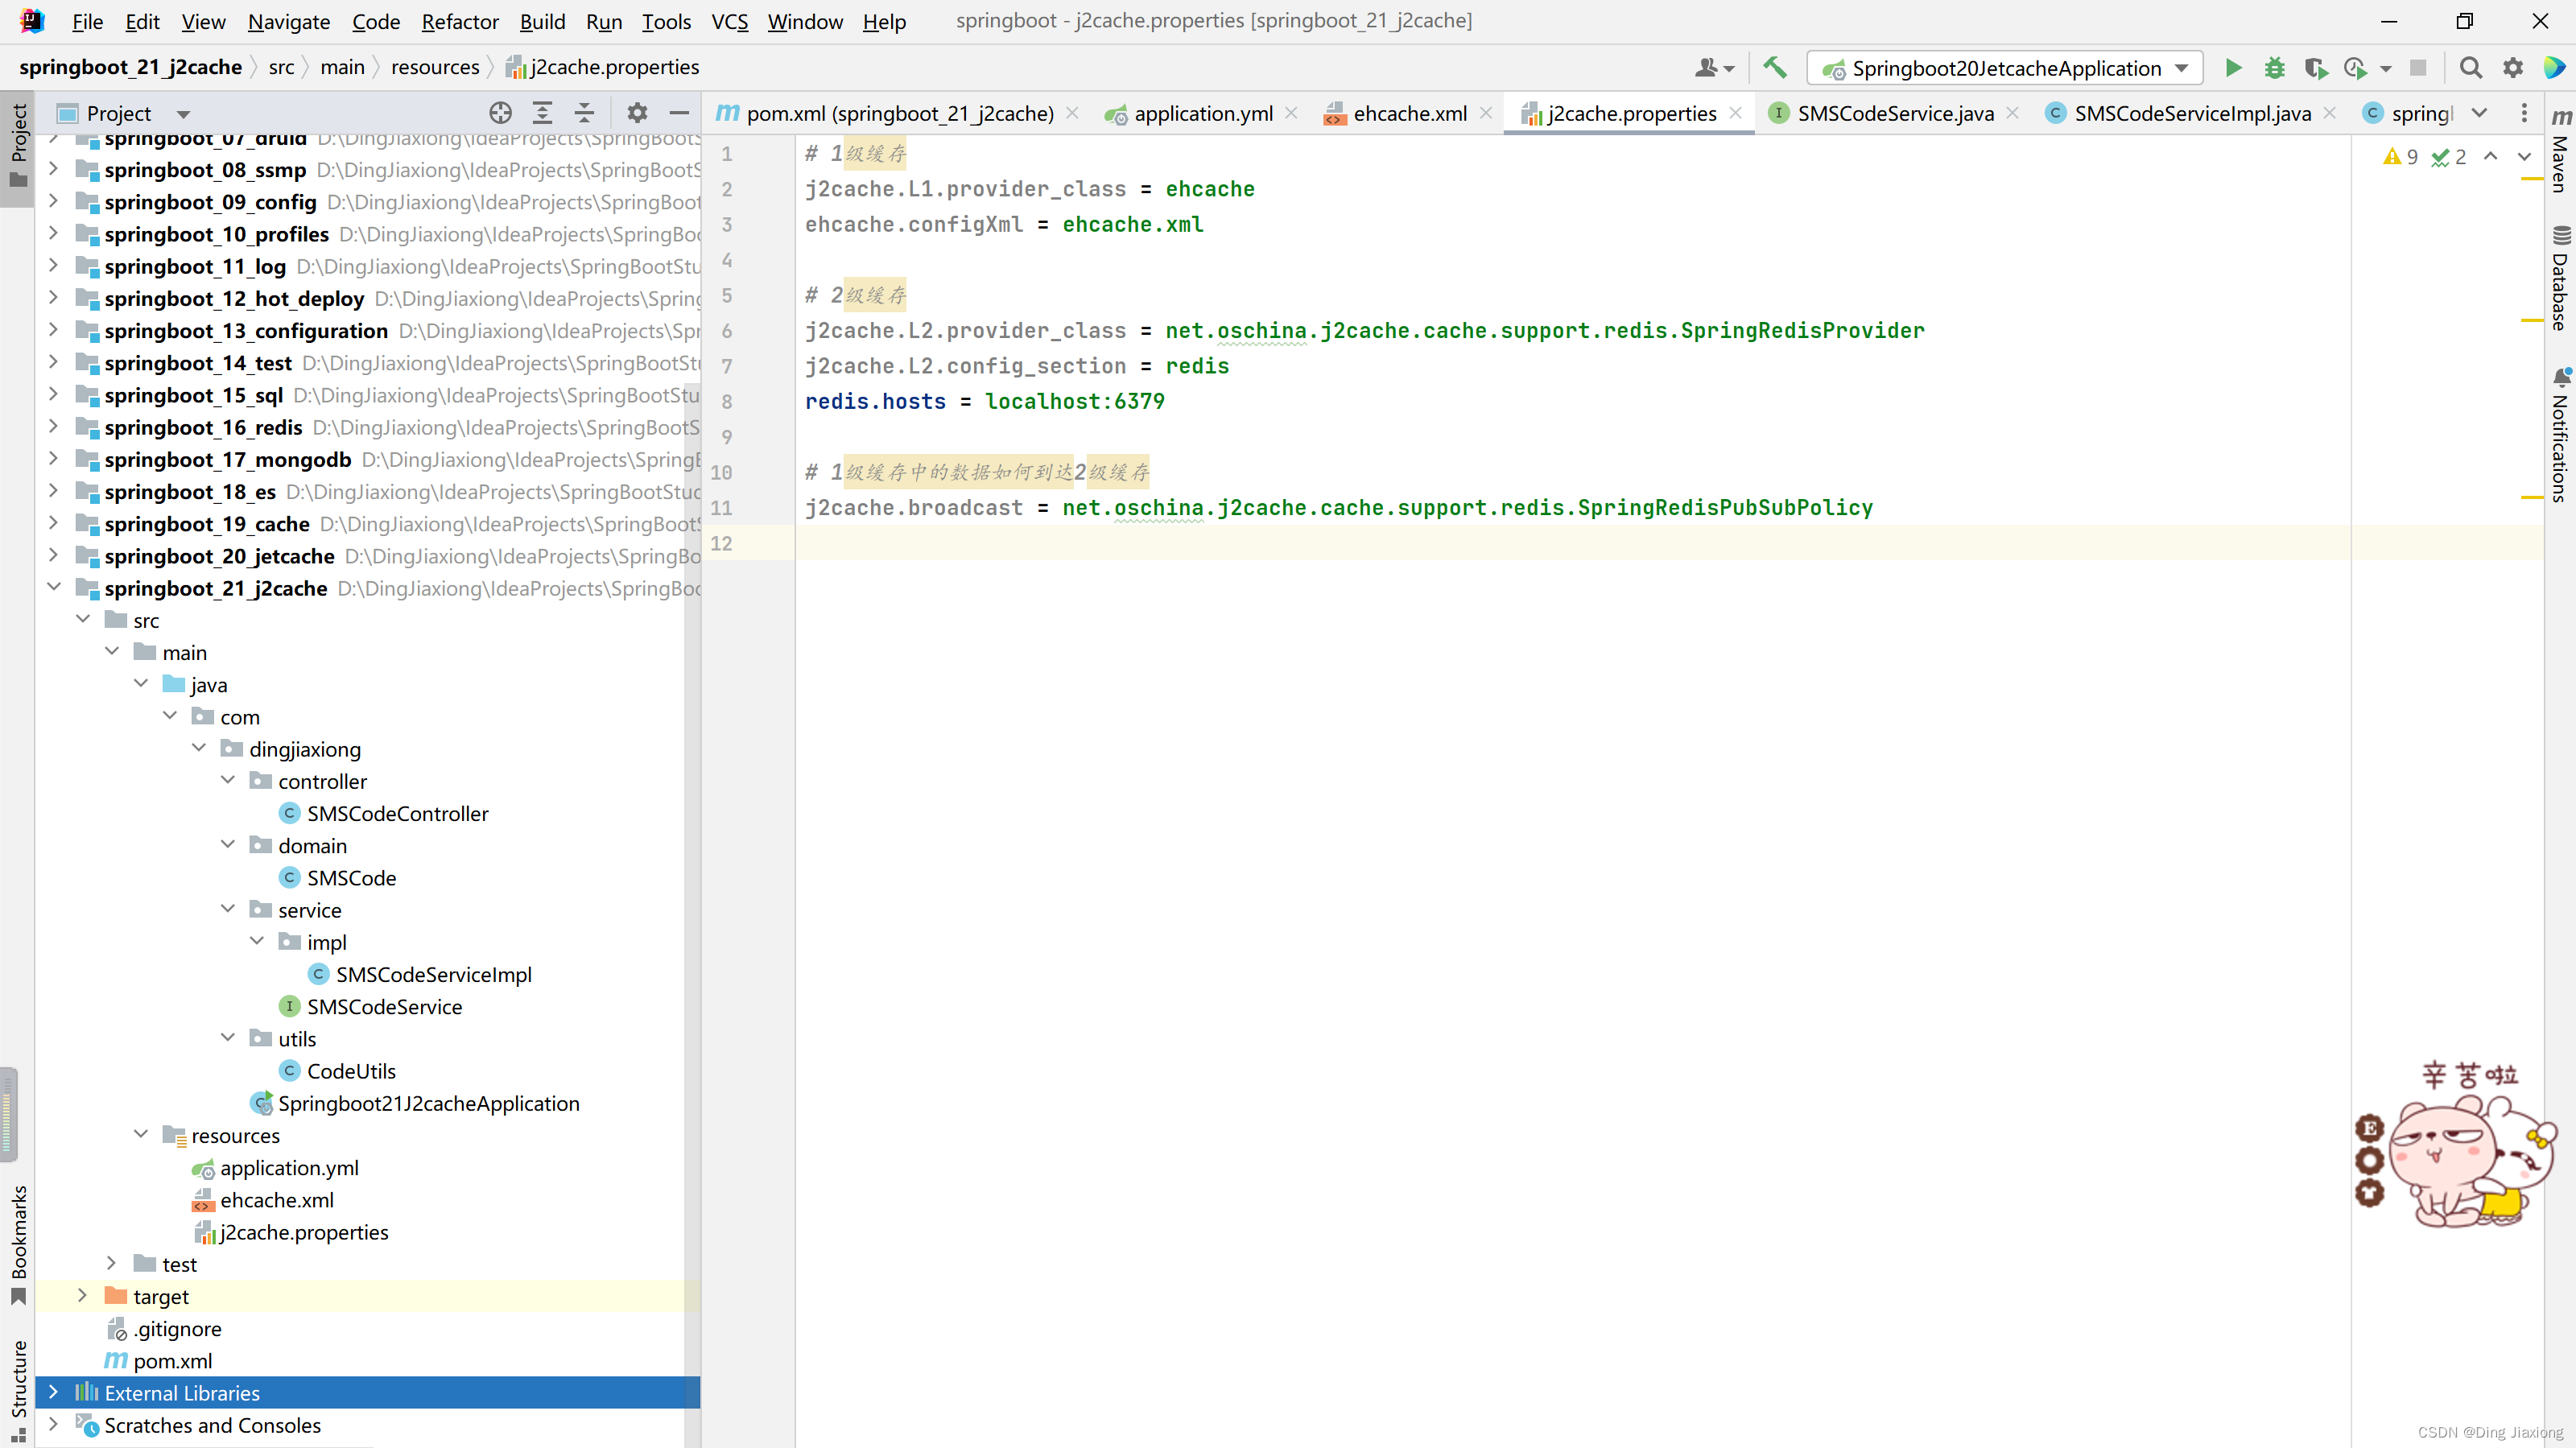Collapse all project tree nodes icon

click(x=584, y=113)
